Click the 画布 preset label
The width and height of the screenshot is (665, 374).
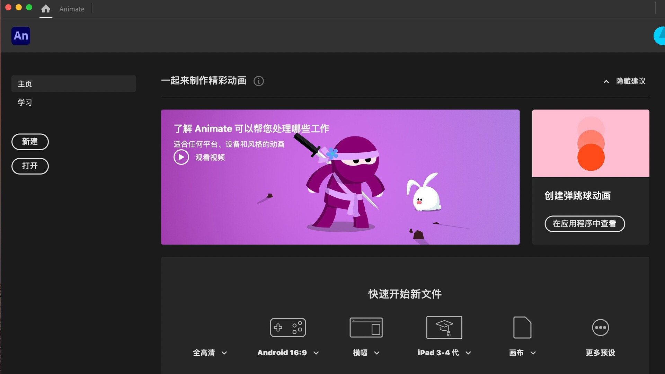516,353
